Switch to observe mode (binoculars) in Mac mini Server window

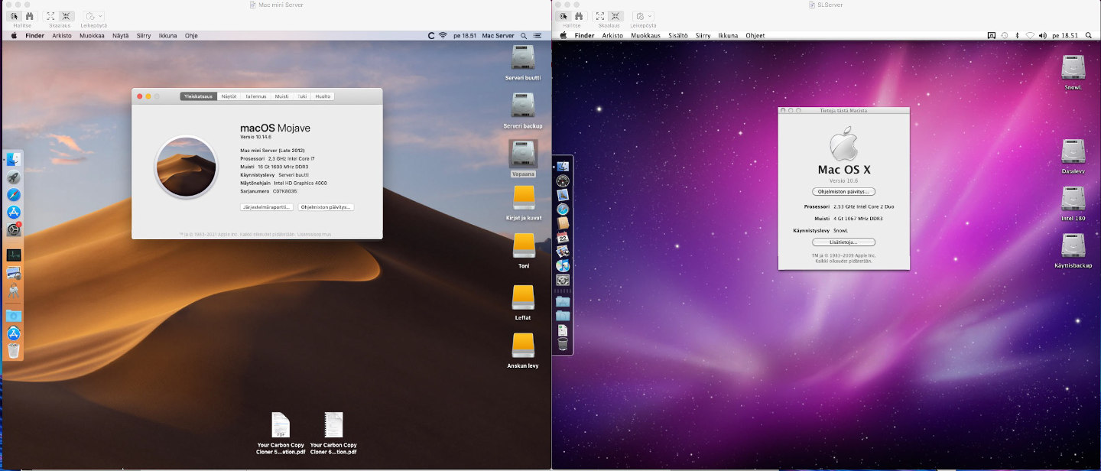tap(29, 15)
